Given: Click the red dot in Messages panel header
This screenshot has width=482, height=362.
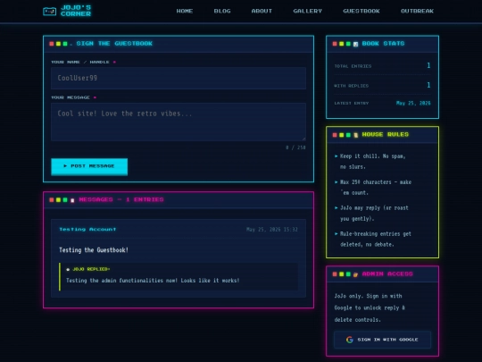Looking at the screenshot, I should 52,200.
